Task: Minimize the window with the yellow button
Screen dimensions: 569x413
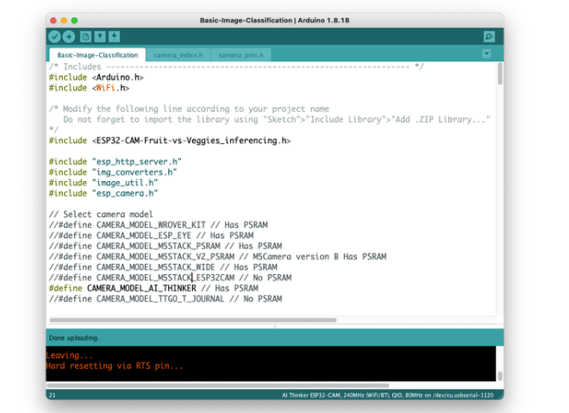Action: (x=64, y=19)
